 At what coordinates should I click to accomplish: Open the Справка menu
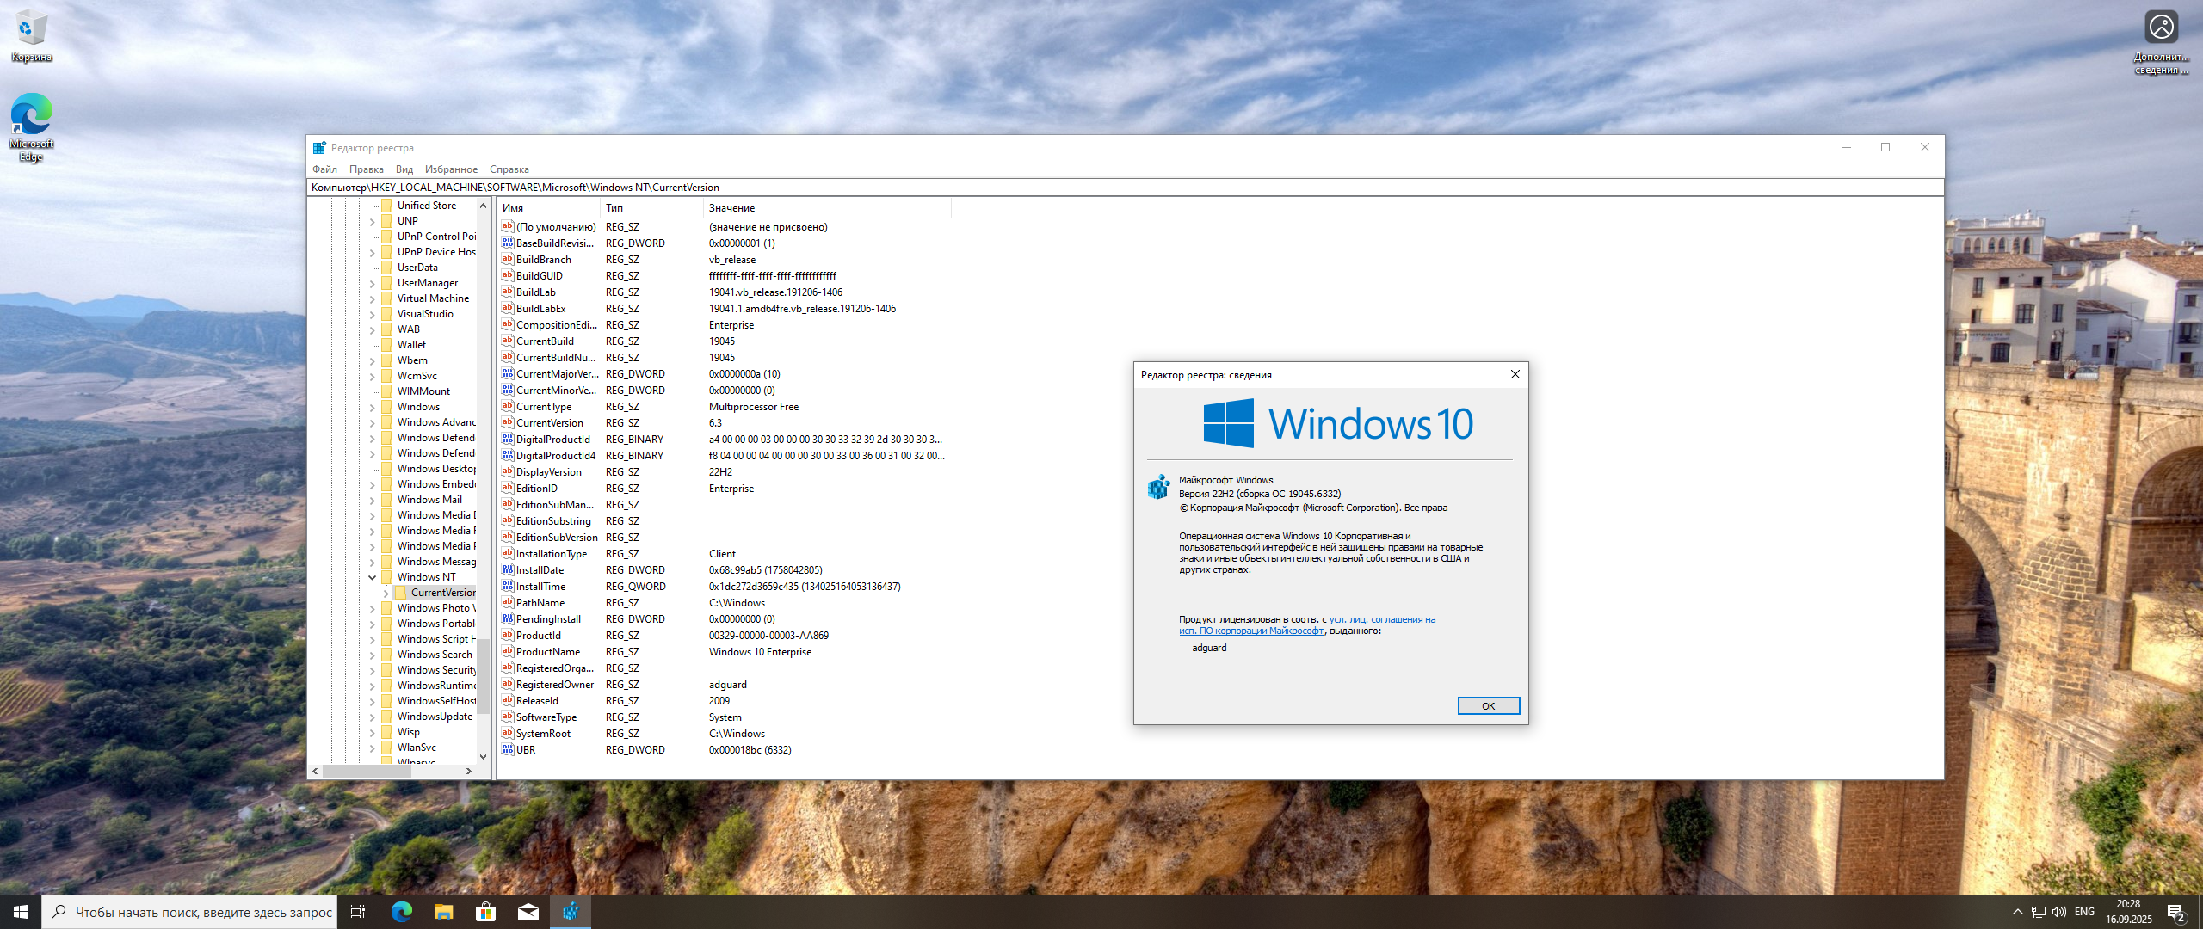[509, 169]
